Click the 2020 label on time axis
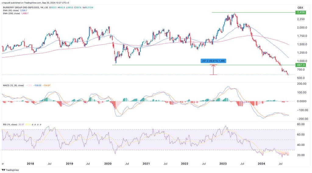312x173 pixels. coord(108,163)
